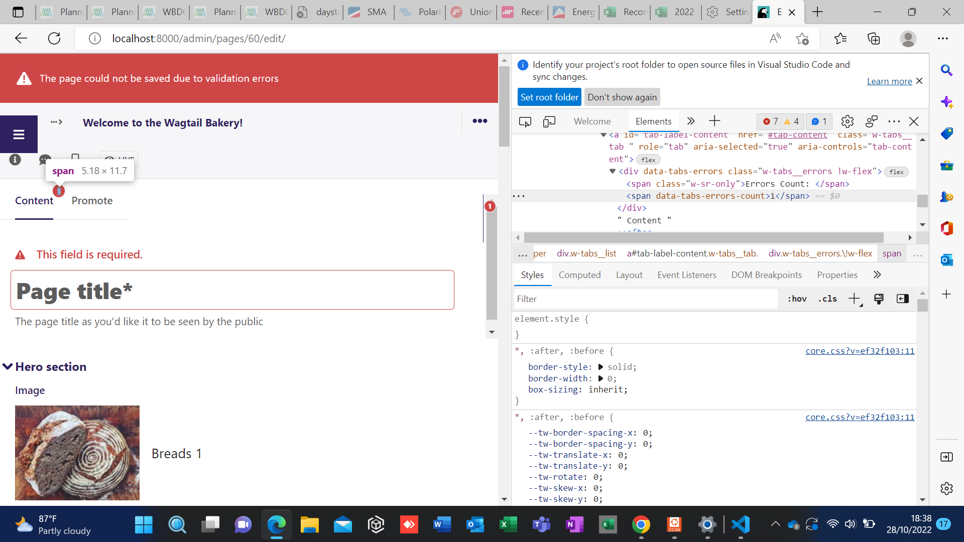Toggle the :hov element state button
Viewport: 964px width, 542px height.
(x=797, y=299)
